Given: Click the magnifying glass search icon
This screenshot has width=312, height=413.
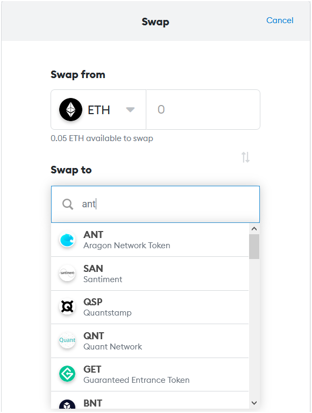Looking at the screenshot, I should (x=68, y=204).
